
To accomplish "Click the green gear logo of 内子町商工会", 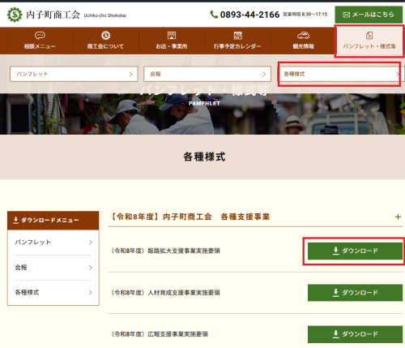I will 15,15.
